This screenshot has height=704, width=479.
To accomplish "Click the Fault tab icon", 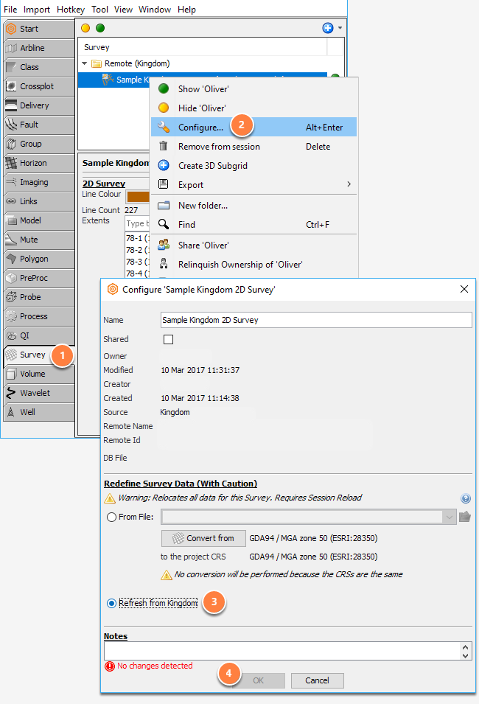I will pyautogui.click(x=11, y=125).
